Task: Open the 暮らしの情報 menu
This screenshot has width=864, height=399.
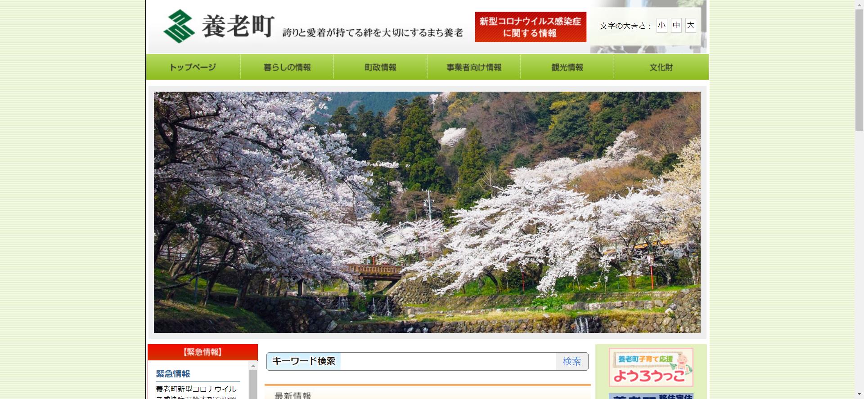Action: (x=287, y=67)
